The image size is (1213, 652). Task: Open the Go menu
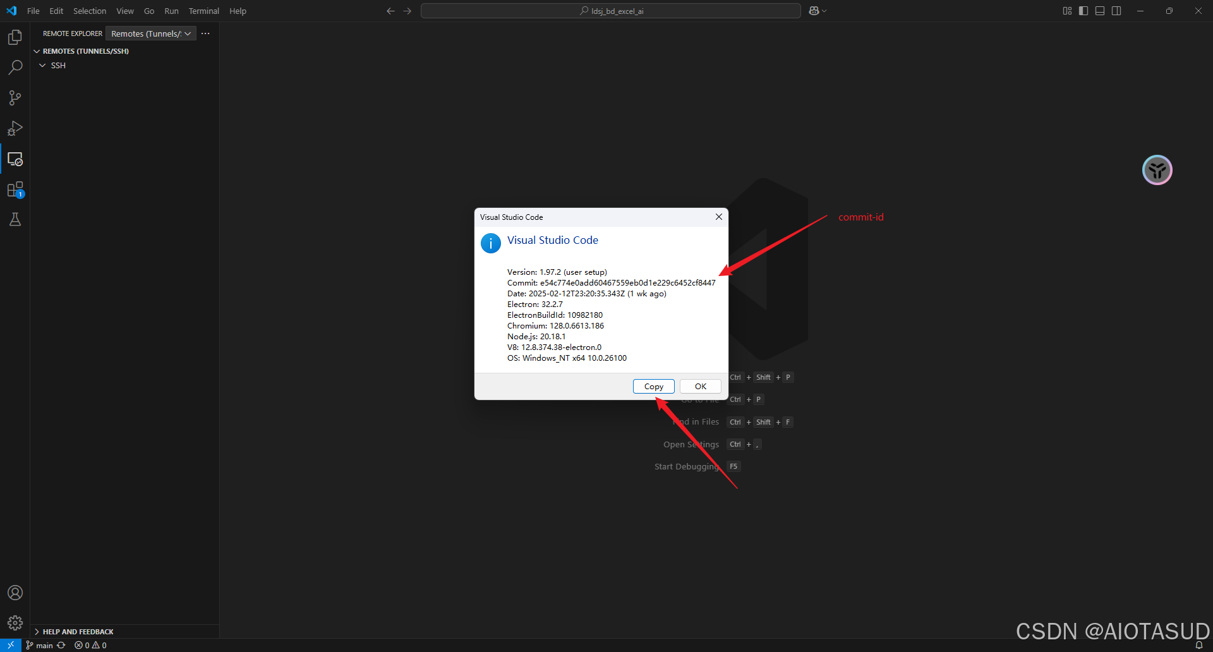coord(149,11)
